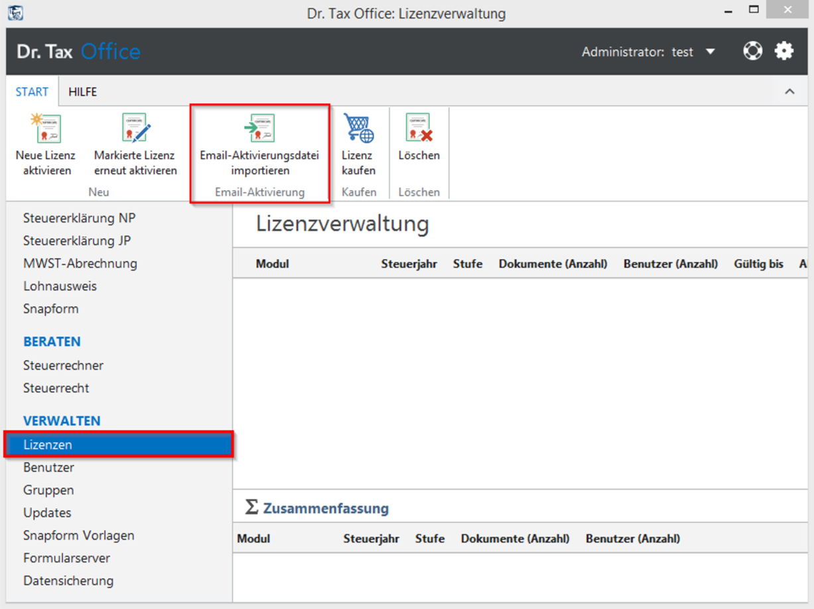This screenshot has width=814, height=609.
Task: Close the Dr. Tax Office window
Action: 788,11
